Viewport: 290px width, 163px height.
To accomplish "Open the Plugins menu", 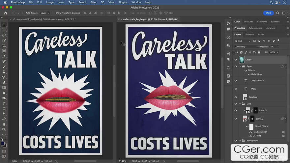I will [123, 2].
